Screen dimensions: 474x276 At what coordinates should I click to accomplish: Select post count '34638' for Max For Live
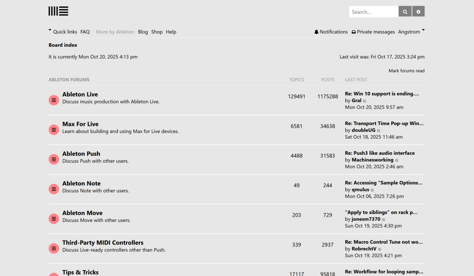[x=327, y=126]
